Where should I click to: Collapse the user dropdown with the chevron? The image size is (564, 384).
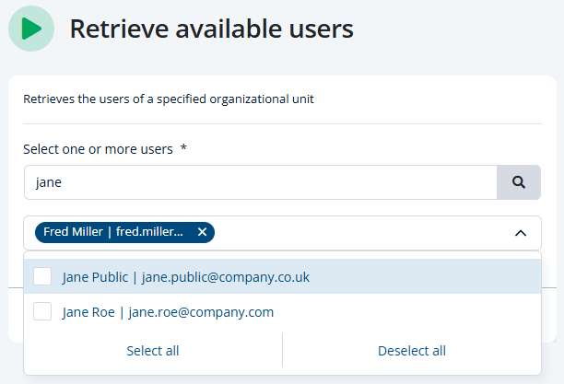click(x=521, y=233)
